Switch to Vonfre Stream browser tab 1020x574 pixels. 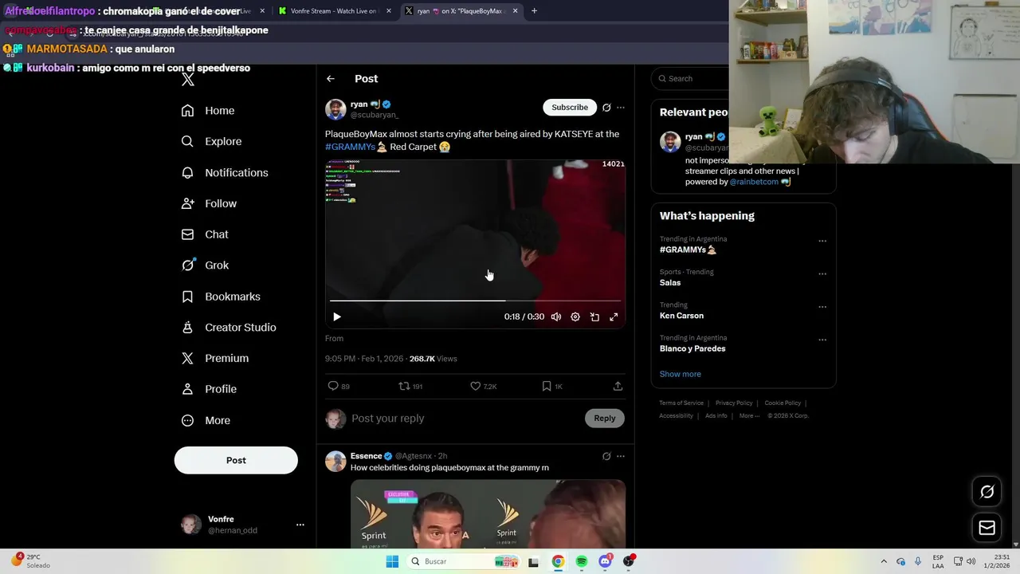click(x=335, y=11)
